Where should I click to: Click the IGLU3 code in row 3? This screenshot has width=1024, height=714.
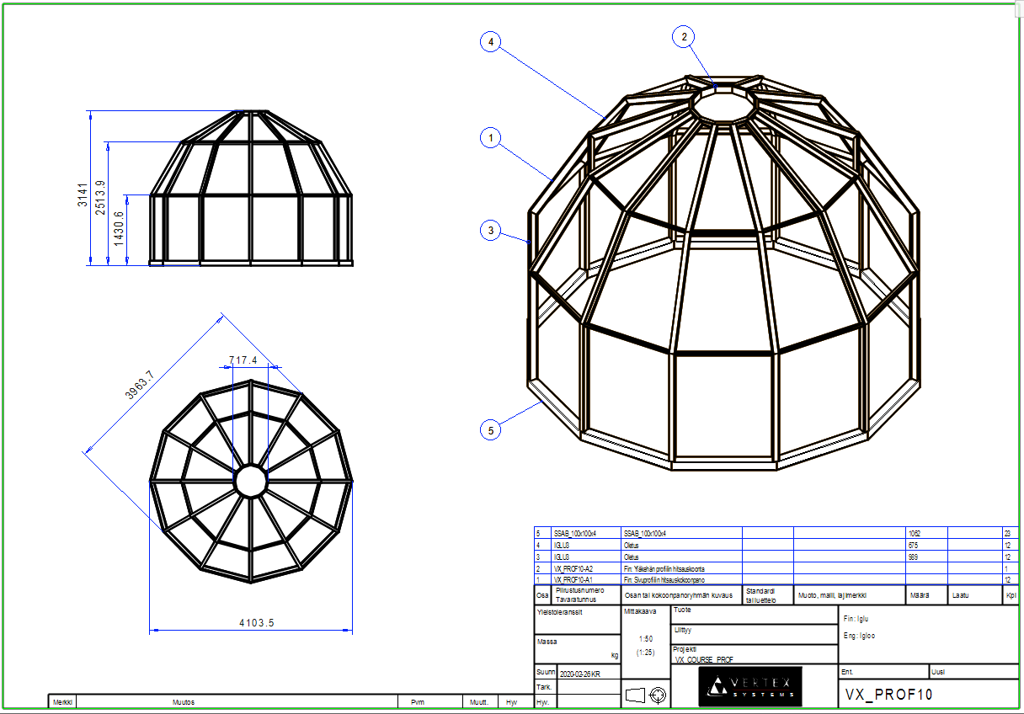tap(562, 557)
